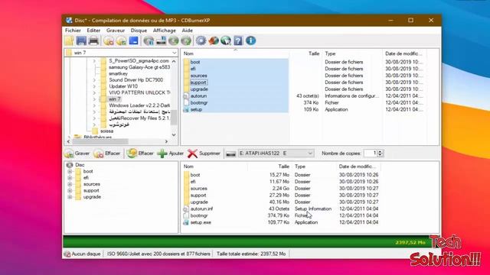Select the upgrade row showing 40,16 Mo

[x=281, y=202]
